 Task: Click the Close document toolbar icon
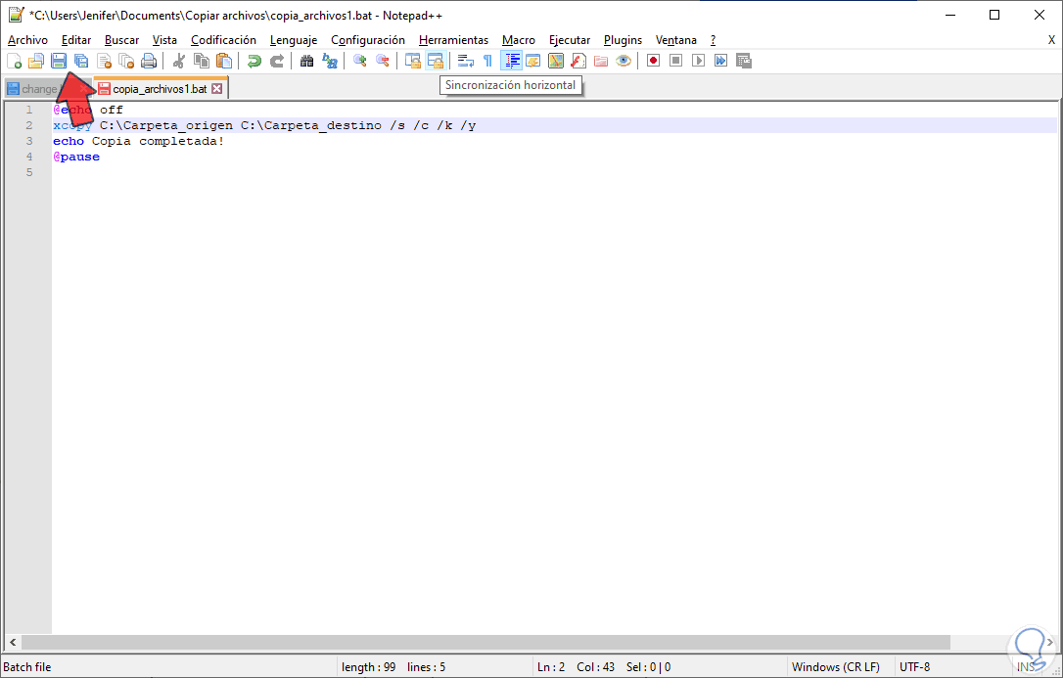104,61
